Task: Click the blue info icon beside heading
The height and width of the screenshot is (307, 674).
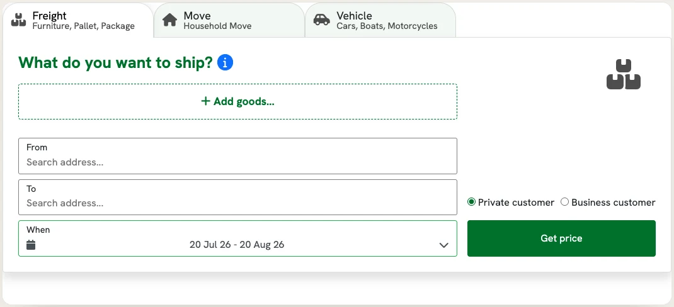Action: 226,63
